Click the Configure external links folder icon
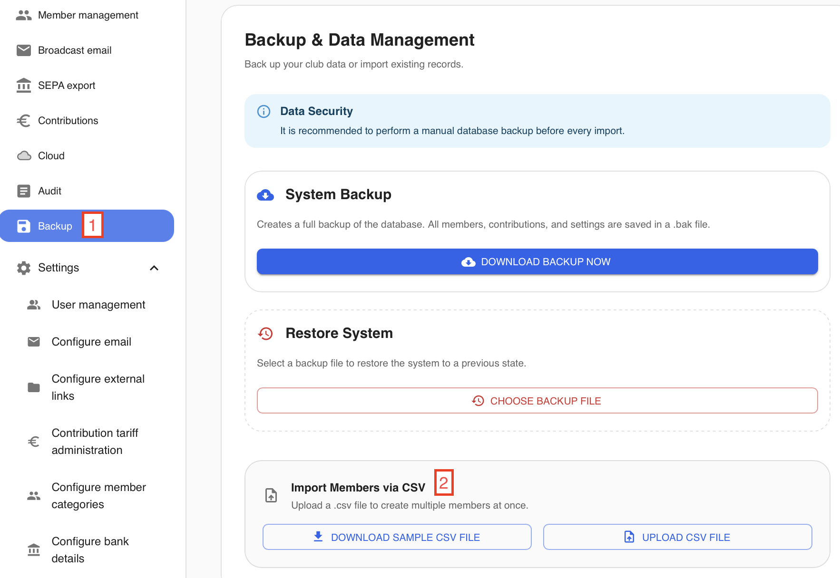This screenshot has height=578, width=840. pos(34,387)
